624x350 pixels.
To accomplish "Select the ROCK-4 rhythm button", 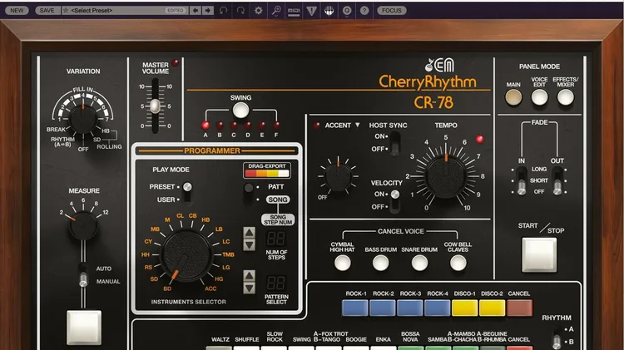I will pyautogui.click(x=438, y=308).
